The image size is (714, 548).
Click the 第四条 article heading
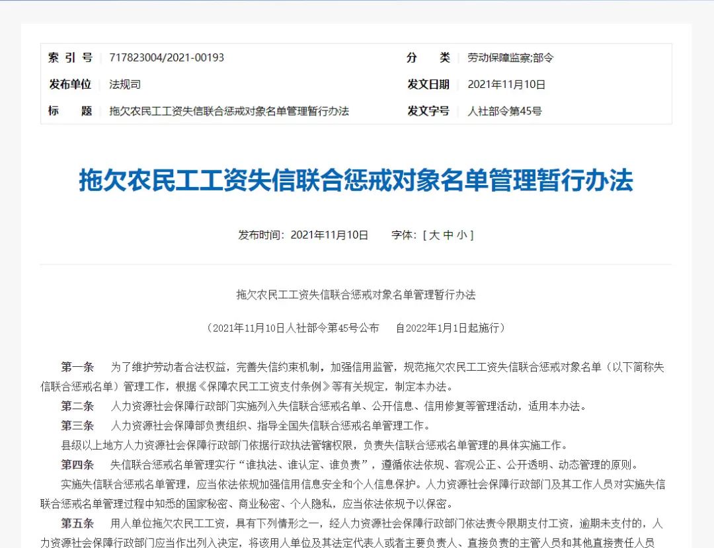(77, 465)
